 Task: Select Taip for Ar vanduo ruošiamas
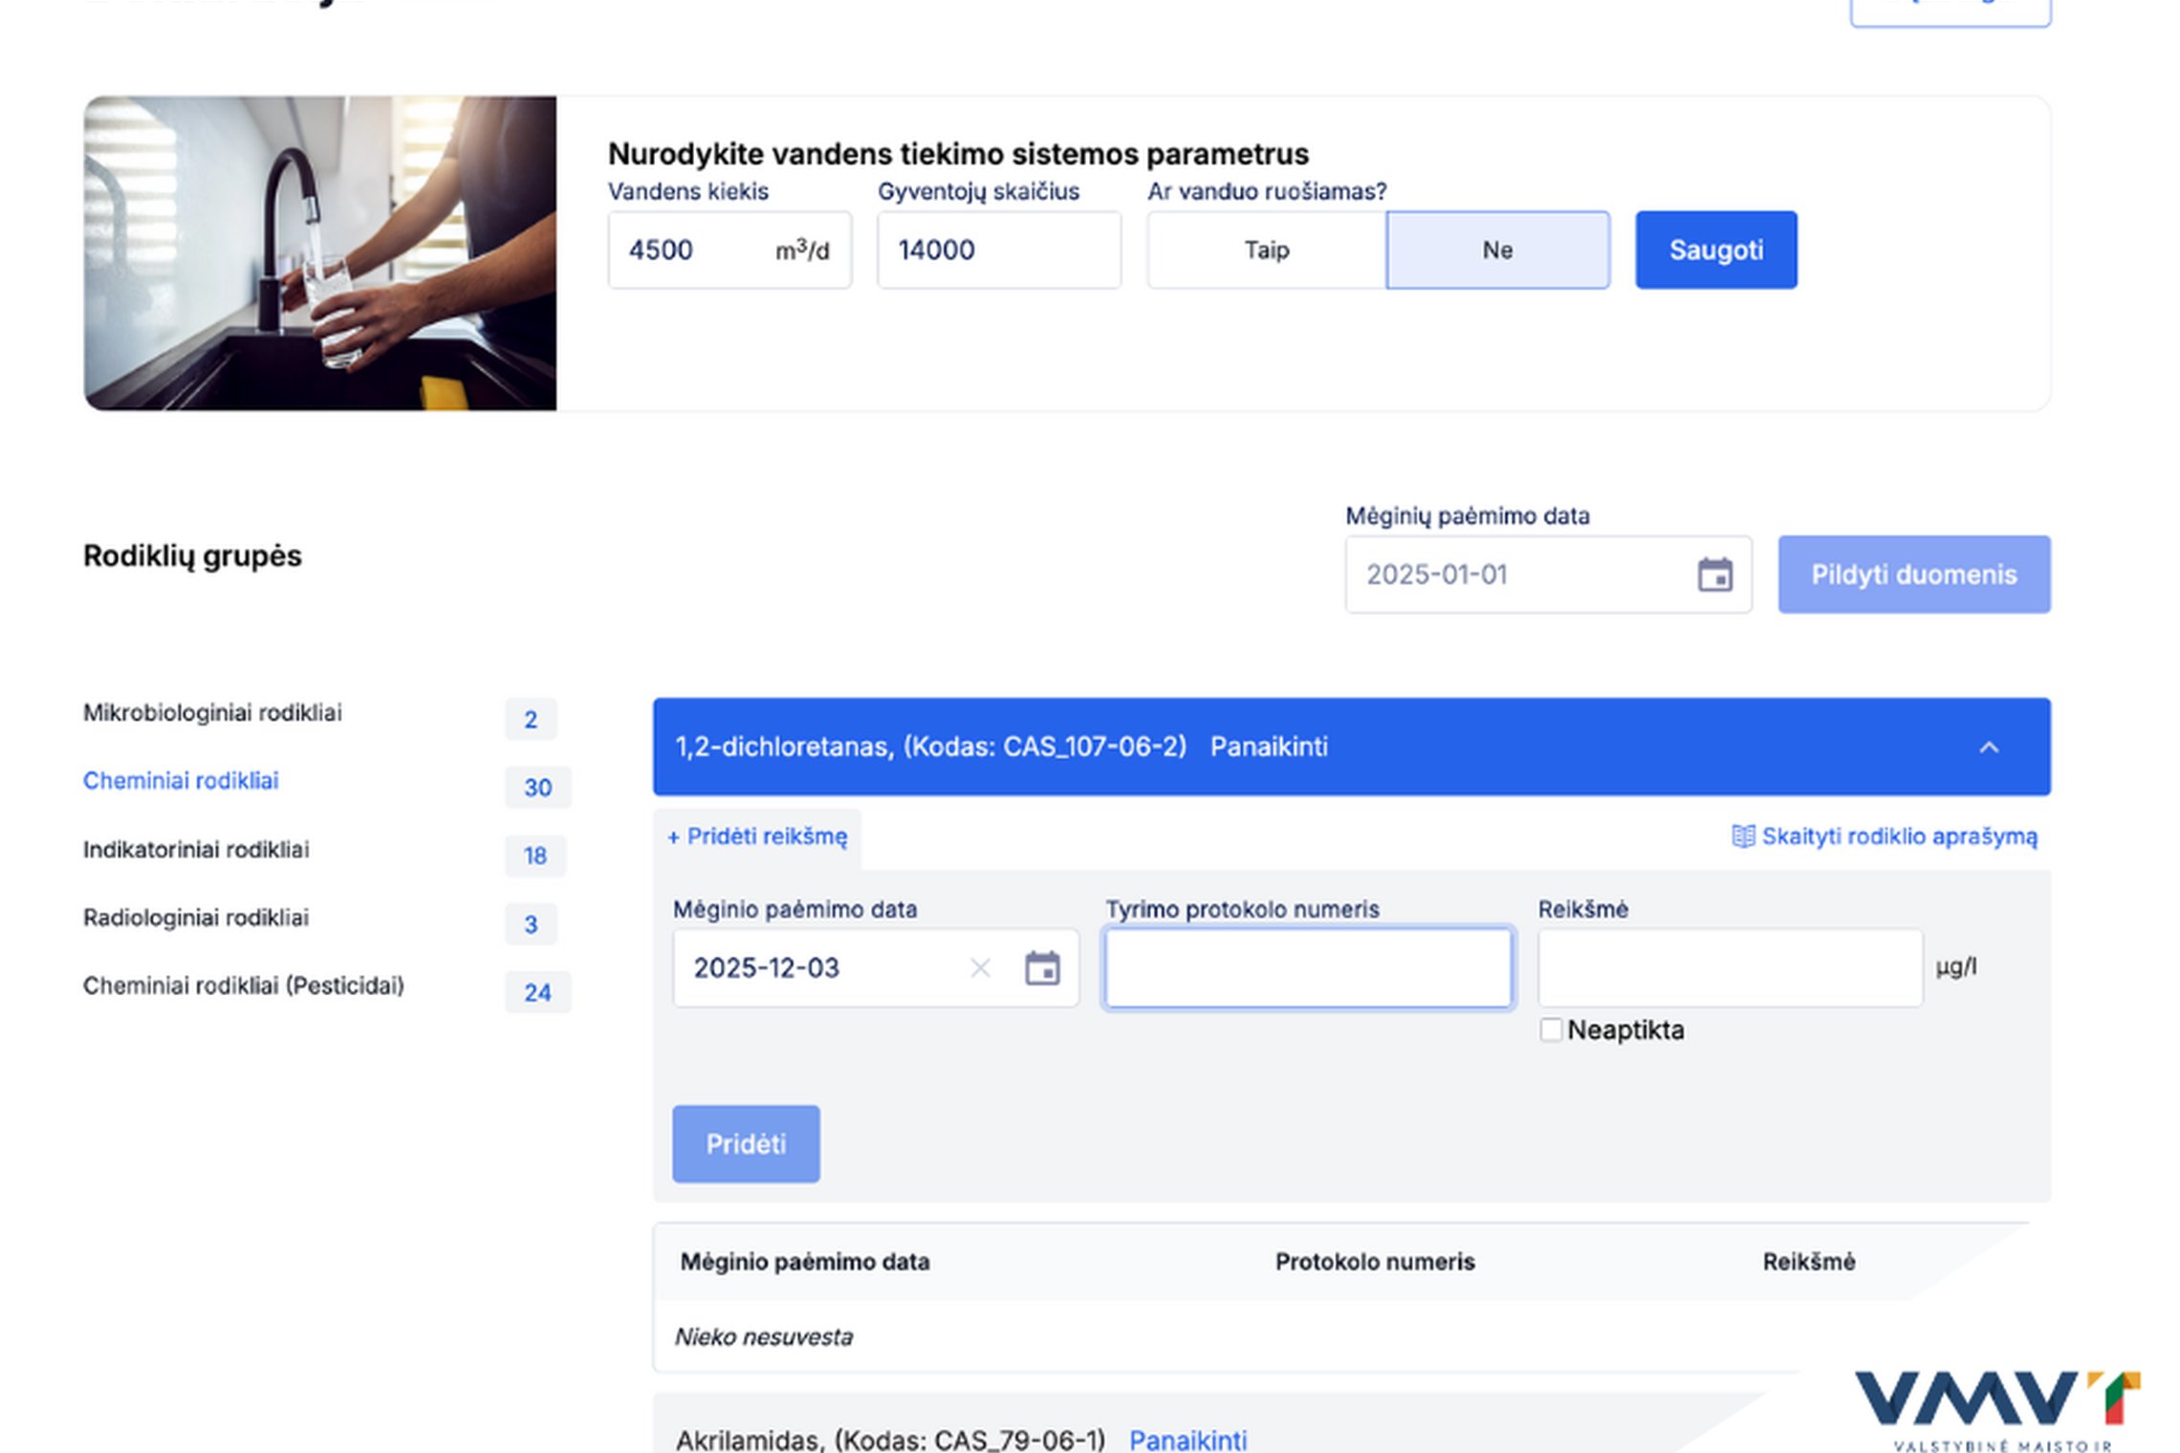1267,249
